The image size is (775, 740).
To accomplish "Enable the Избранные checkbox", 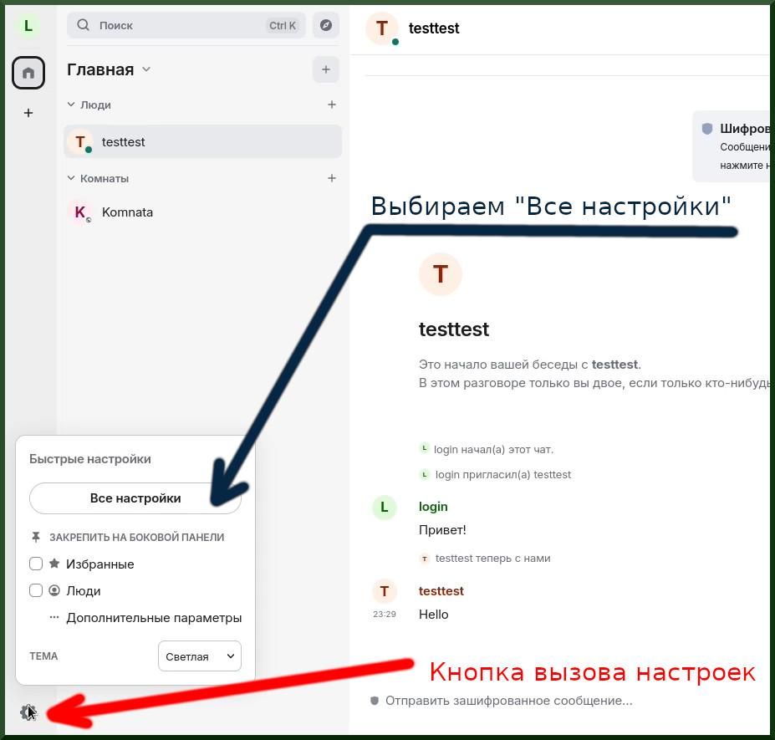I will coord(36,564).
